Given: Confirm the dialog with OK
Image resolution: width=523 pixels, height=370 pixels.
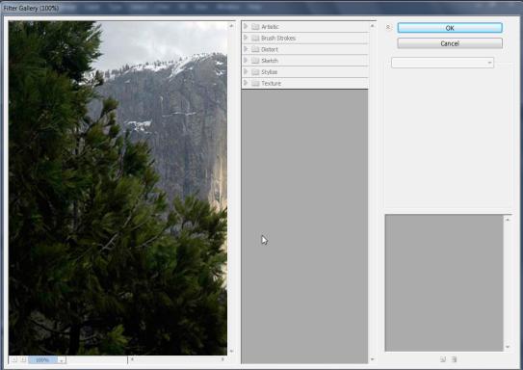Looking at the screenshot, I should [x=450, y=28].
